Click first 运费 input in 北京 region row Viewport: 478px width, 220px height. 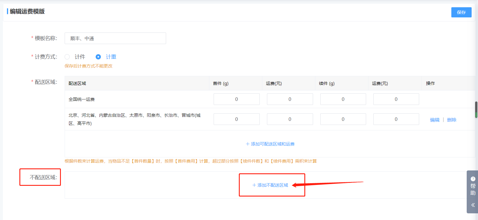click(x=290, y=119)
